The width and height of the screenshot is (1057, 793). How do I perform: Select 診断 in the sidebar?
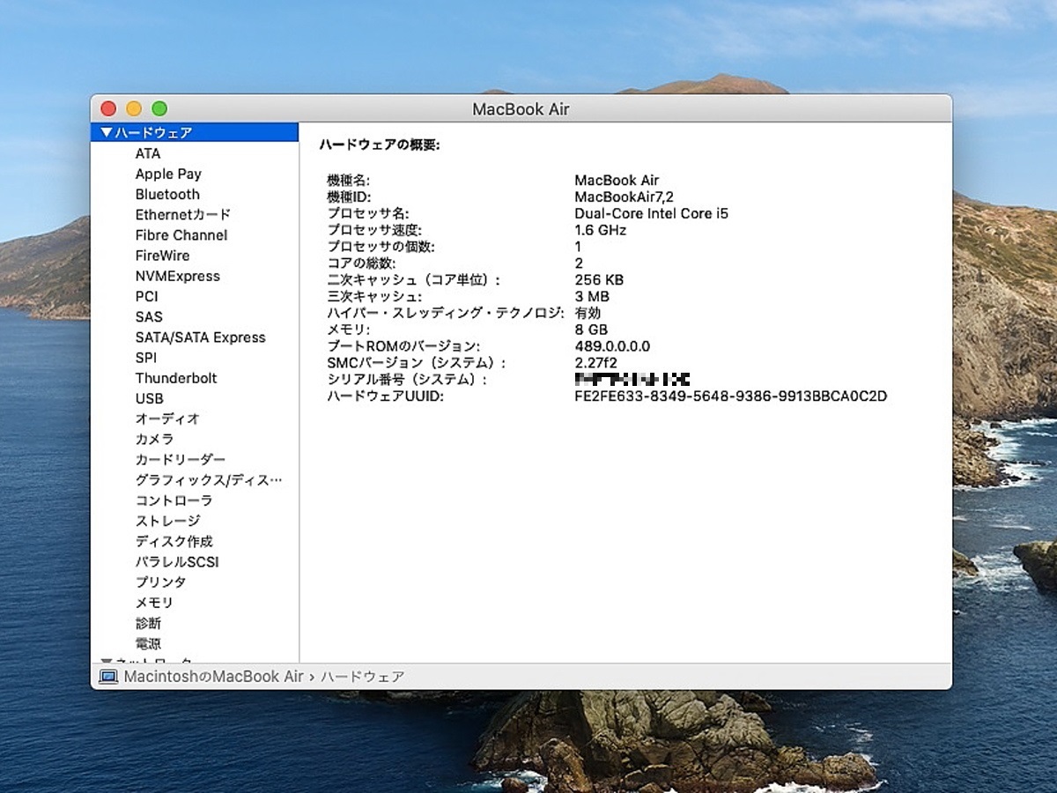coord(148,623)
